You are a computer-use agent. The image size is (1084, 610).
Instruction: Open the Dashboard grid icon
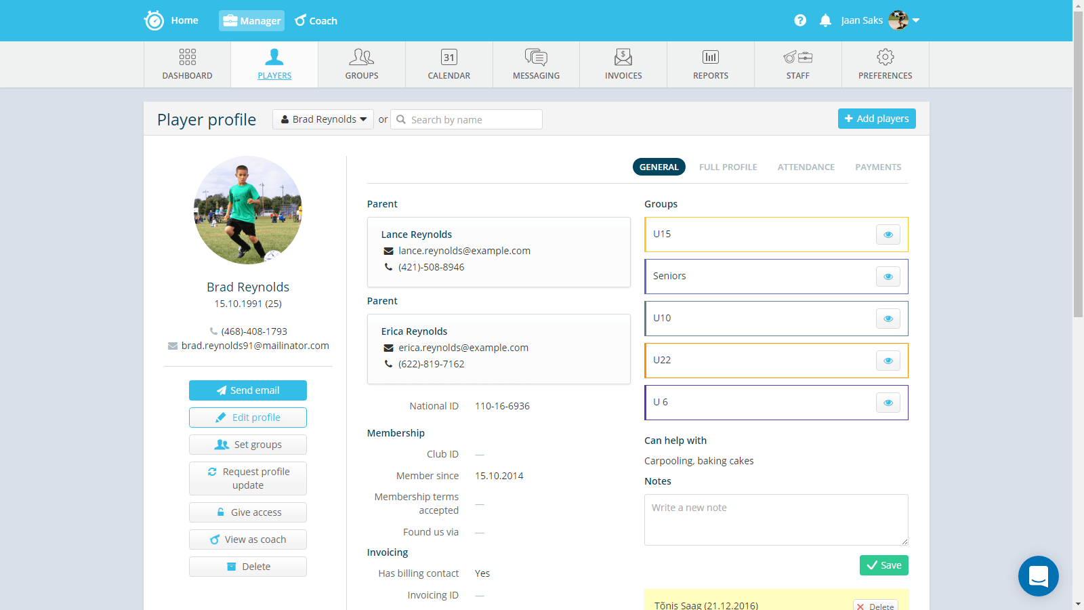point(187,57)
